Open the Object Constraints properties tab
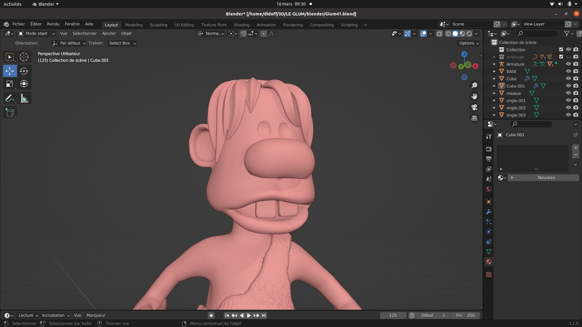582x327 pixels. click(x=489, y=242)
